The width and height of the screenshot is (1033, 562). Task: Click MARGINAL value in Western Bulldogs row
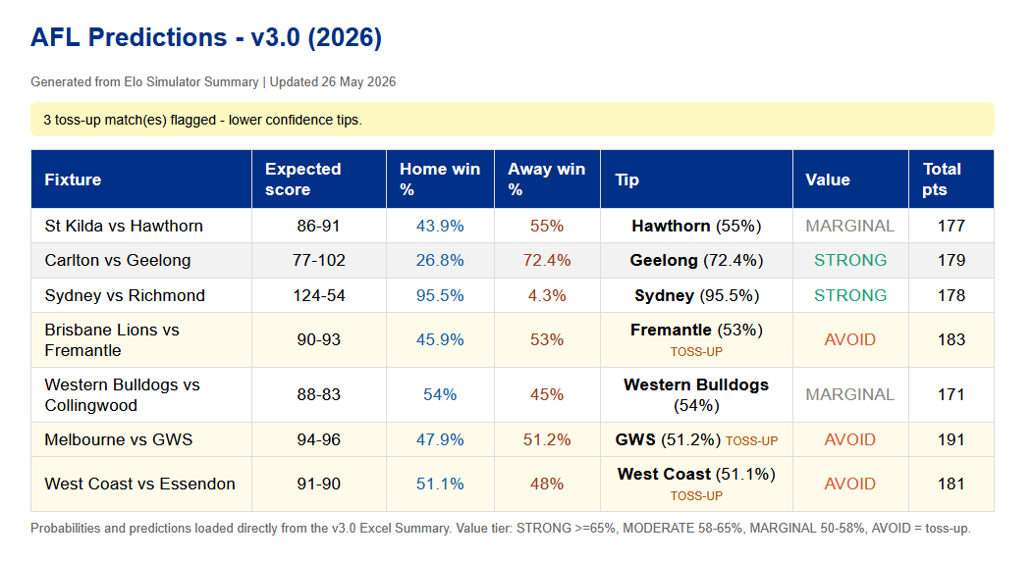tap(849, 395)
